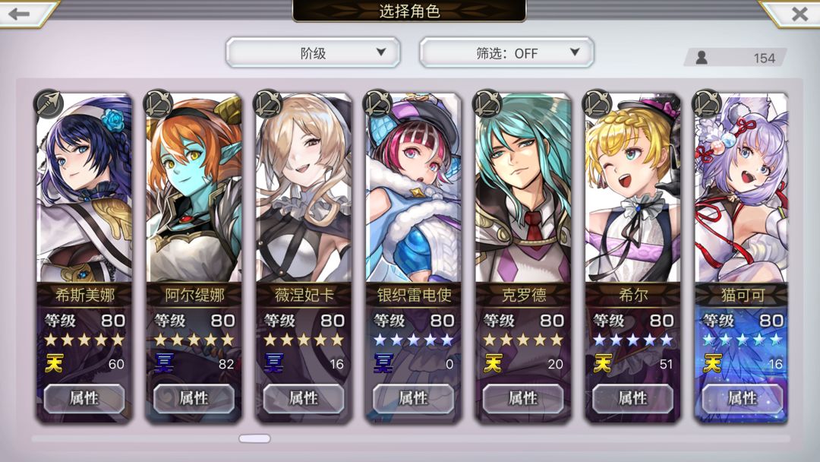Close the 选择角色 screen
The height and width of the screenshot is (462, 820).
(799, 14)
